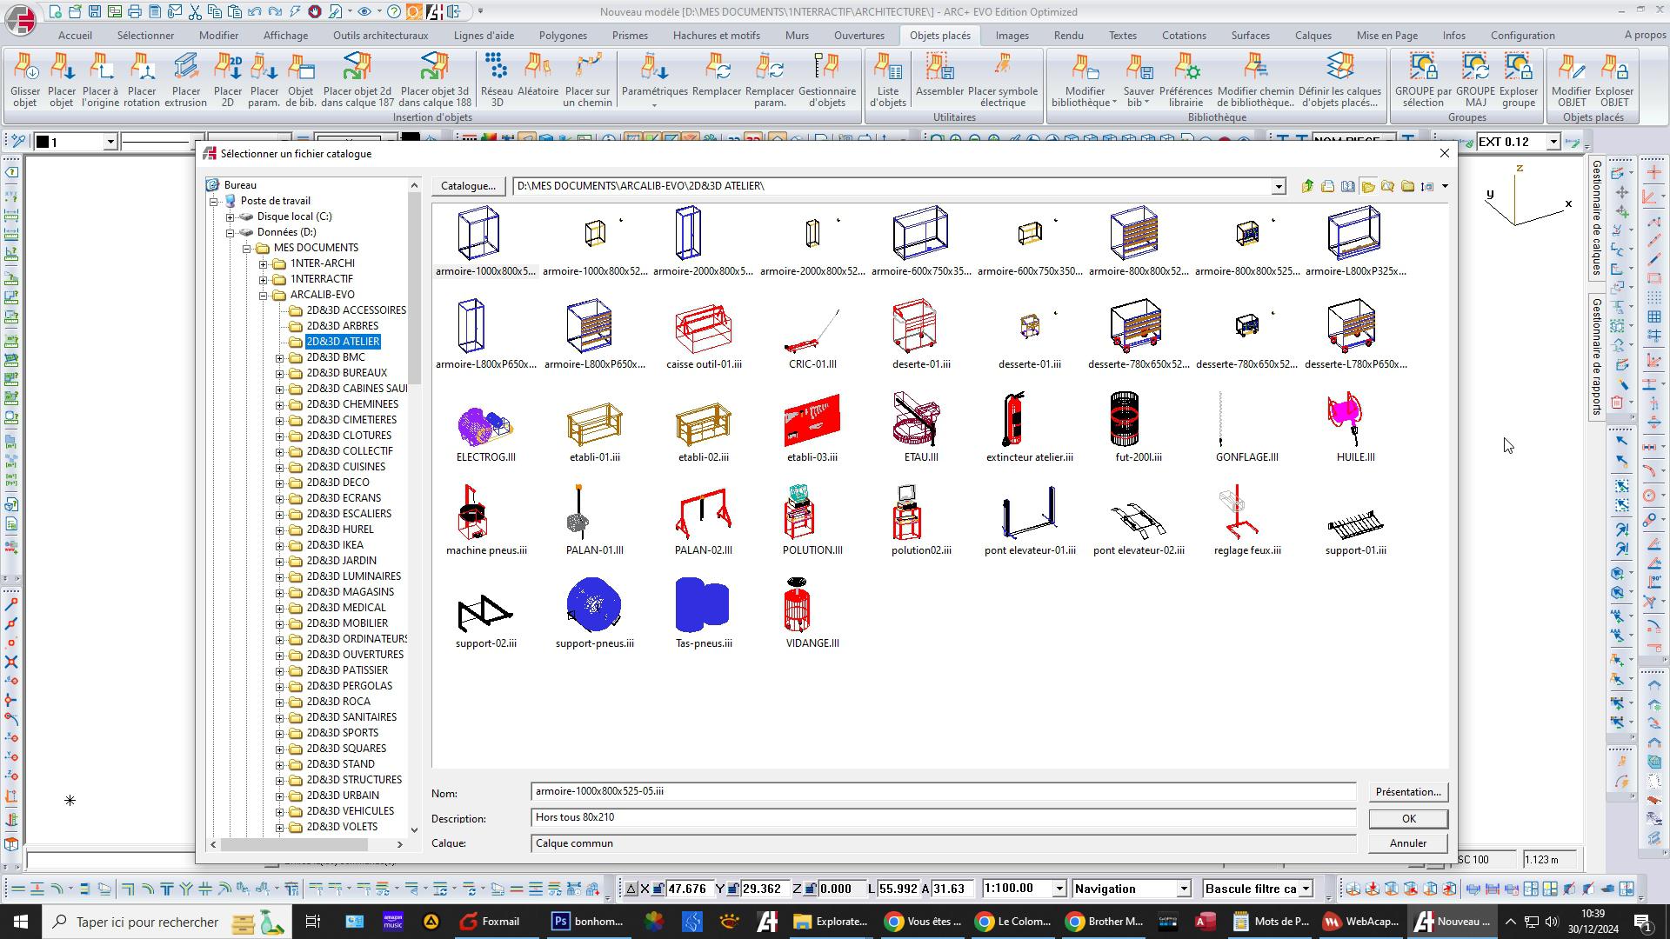Expand the 2D&3D CUISINES folder node
This screenshot has height=939, width=1670.
(280, 467)
